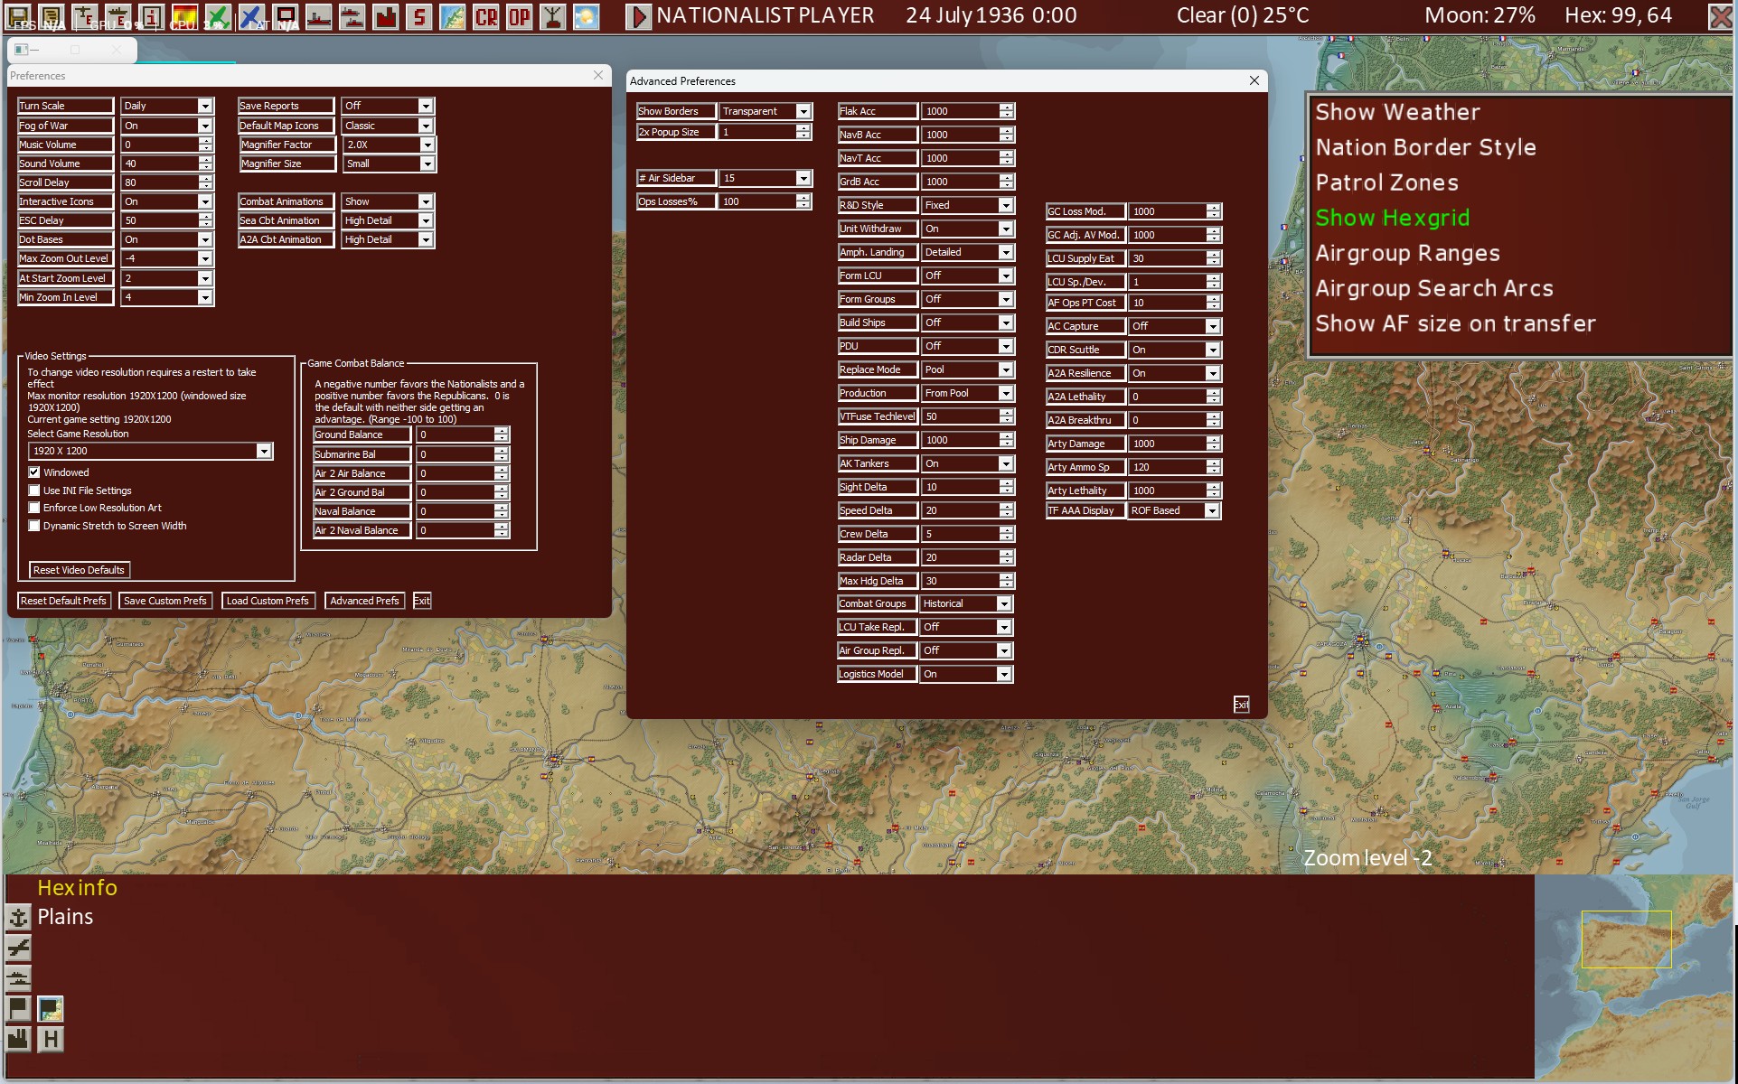Open Advanced Prefs from the Preferences dialog
The height and width of the screenshot is (1084, 1738).
[x=364, y=601]
